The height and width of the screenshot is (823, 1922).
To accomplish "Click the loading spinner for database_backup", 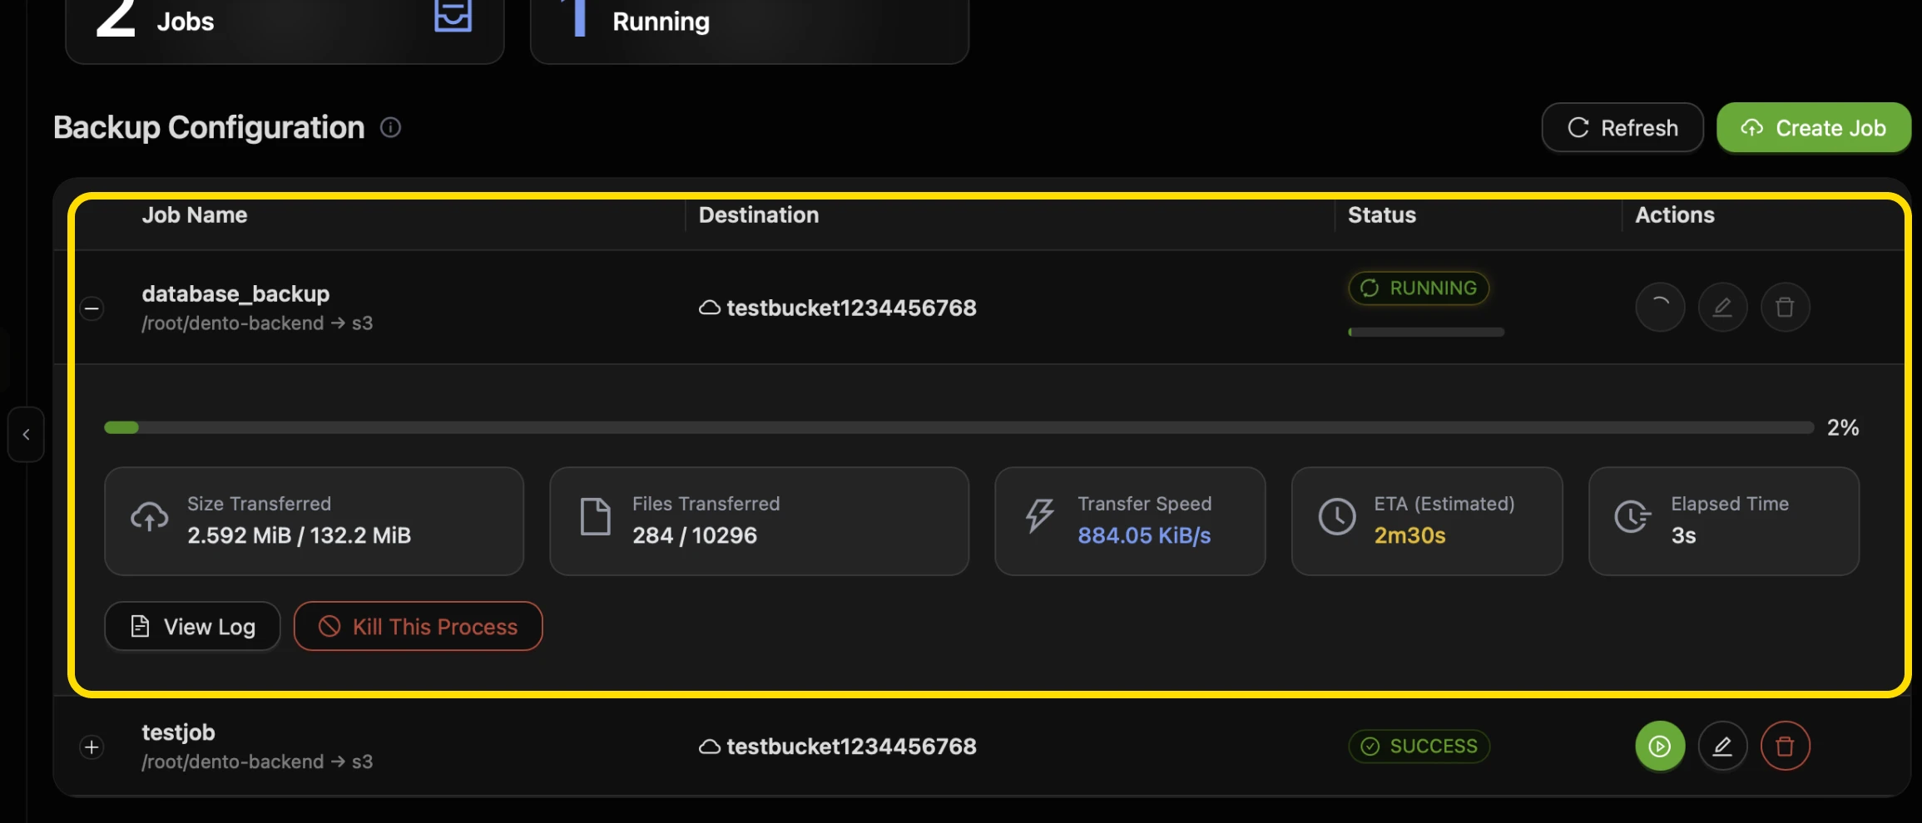I will (1660, 308).
